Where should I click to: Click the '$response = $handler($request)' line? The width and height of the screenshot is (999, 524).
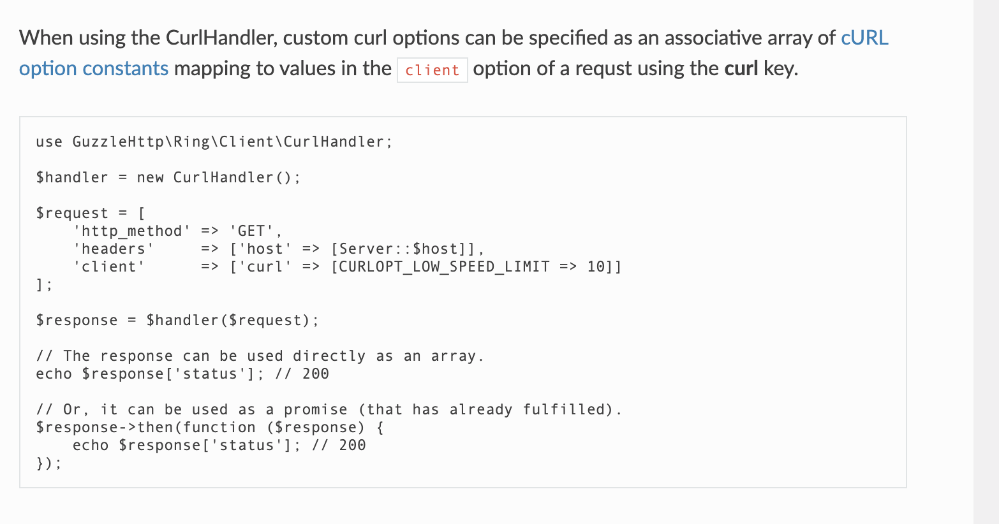tap(177, 320)
